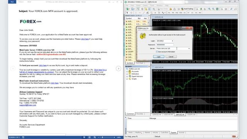Open the Mailbox tab in Terminal
The image size is (247, 139).
[138, 132]
